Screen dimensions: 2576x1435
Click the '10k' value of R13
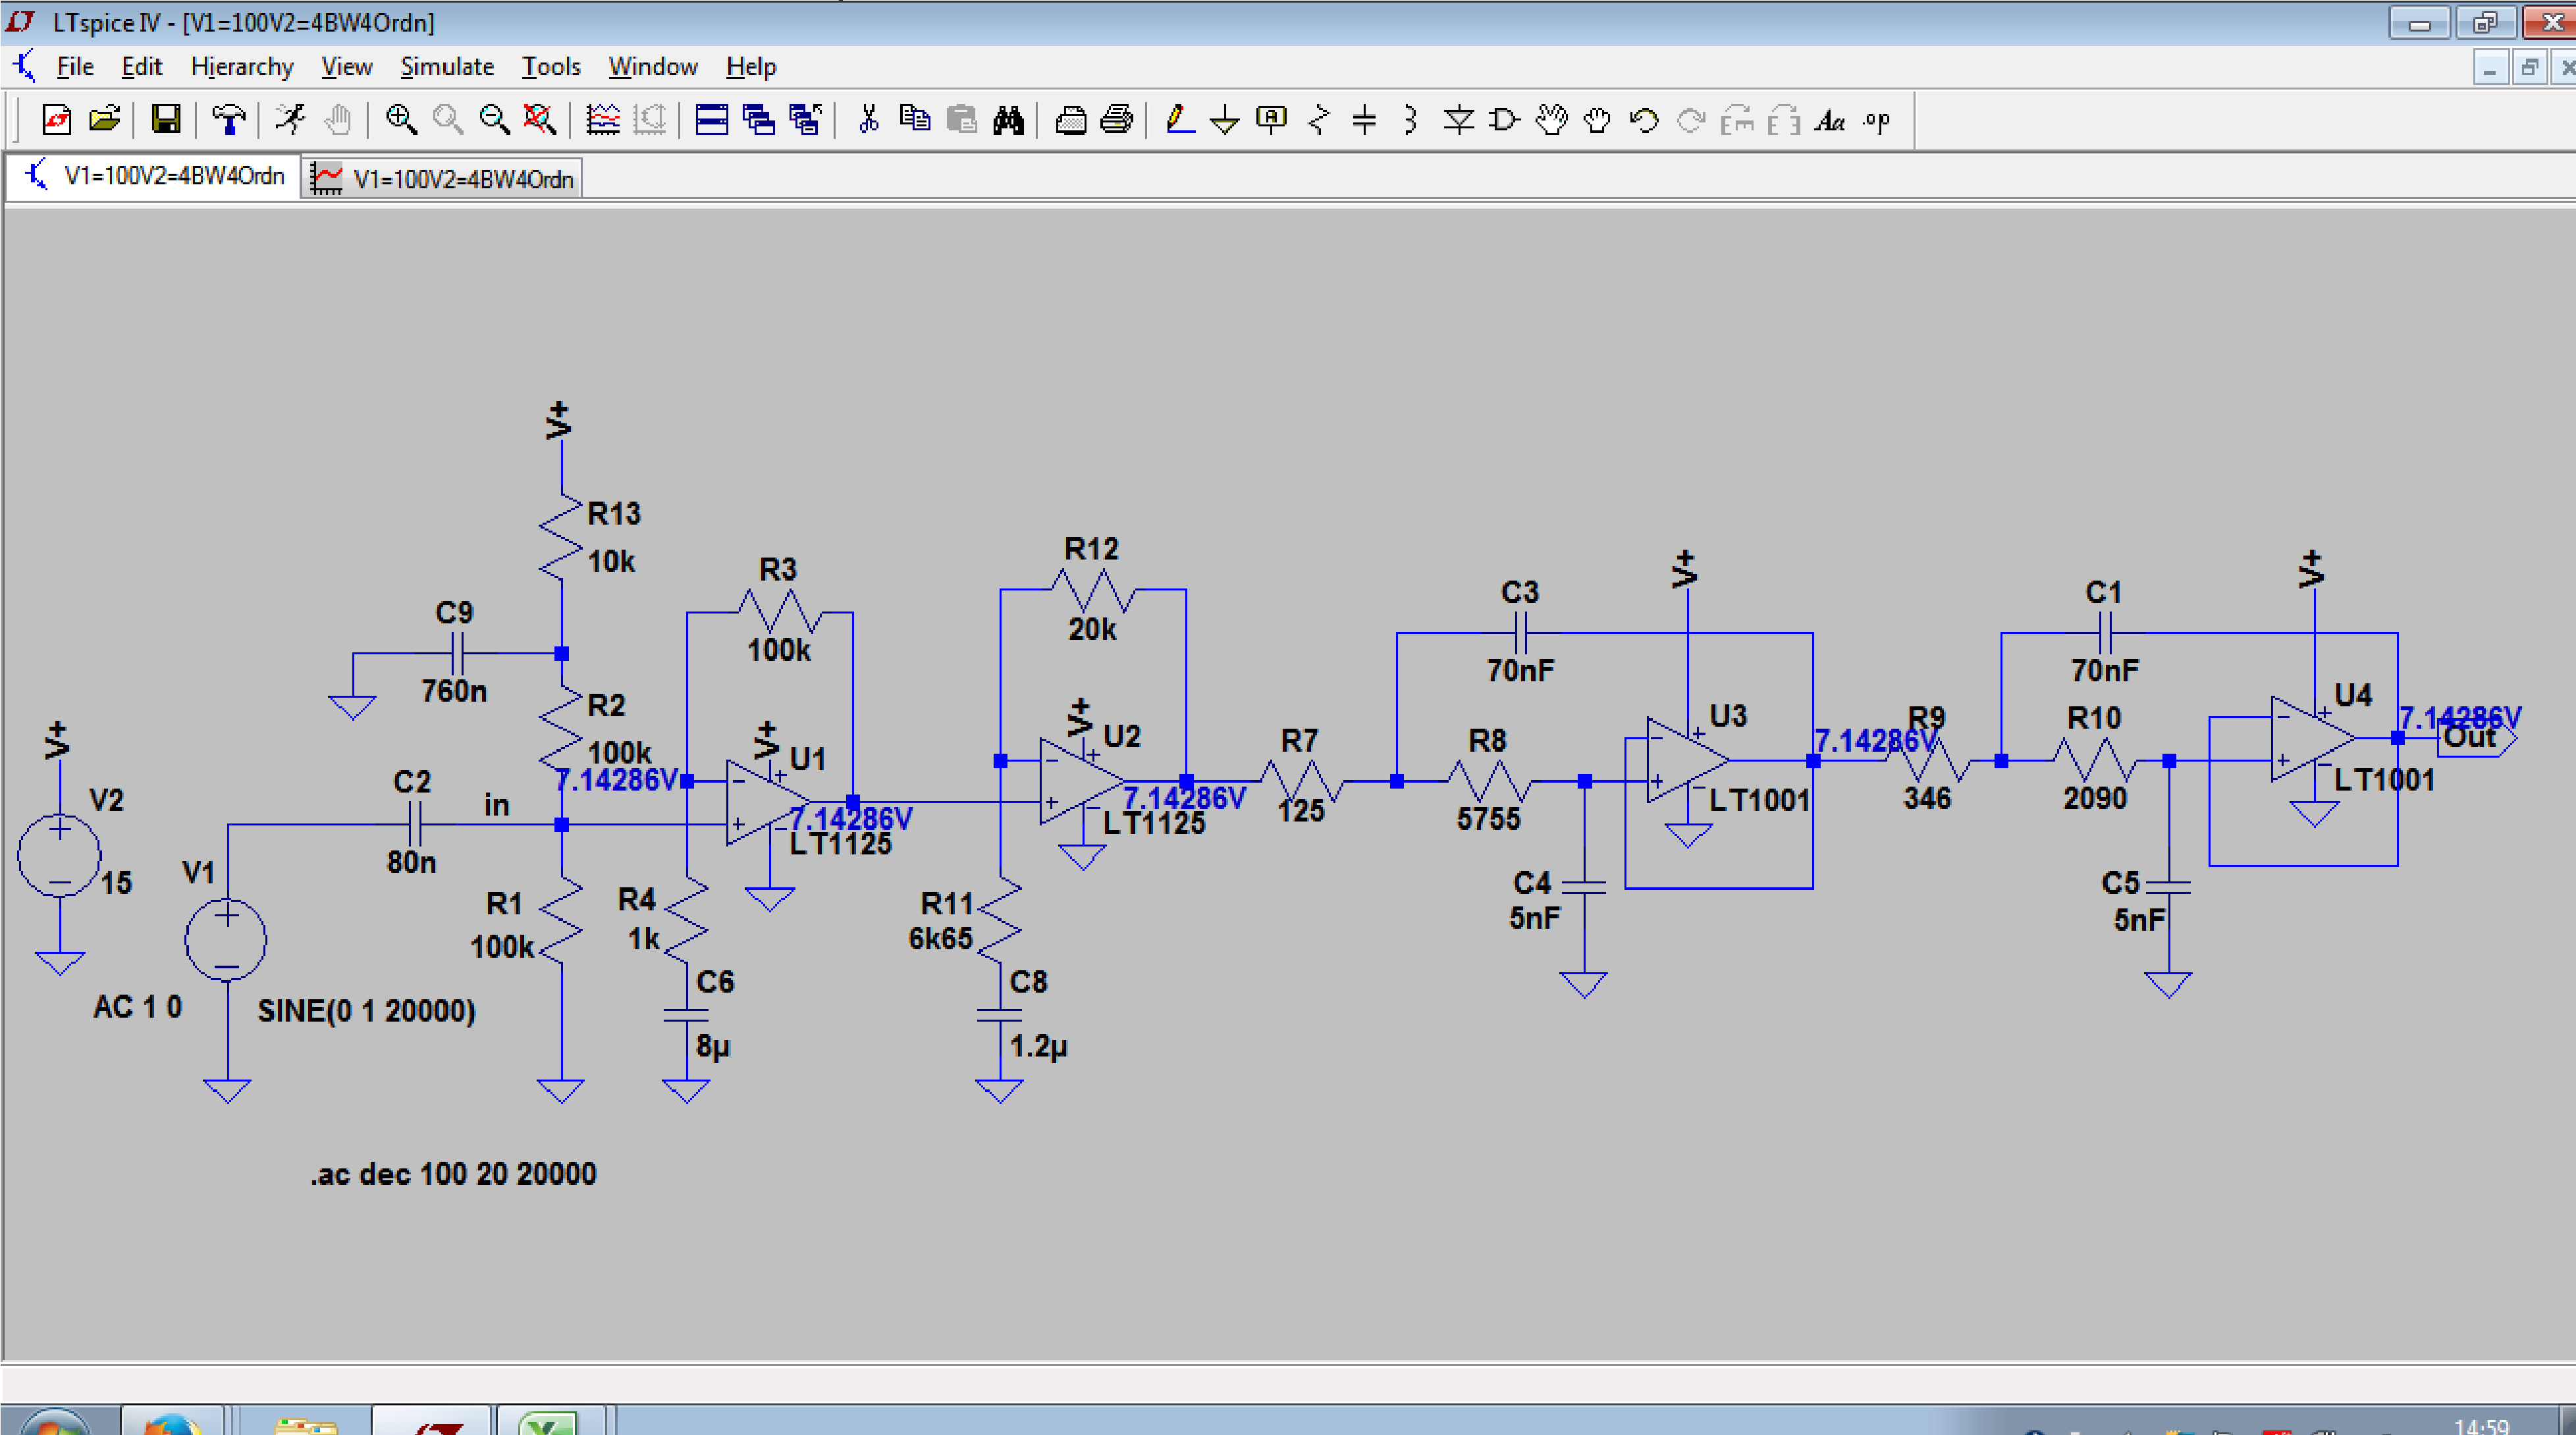click(611, 561)
